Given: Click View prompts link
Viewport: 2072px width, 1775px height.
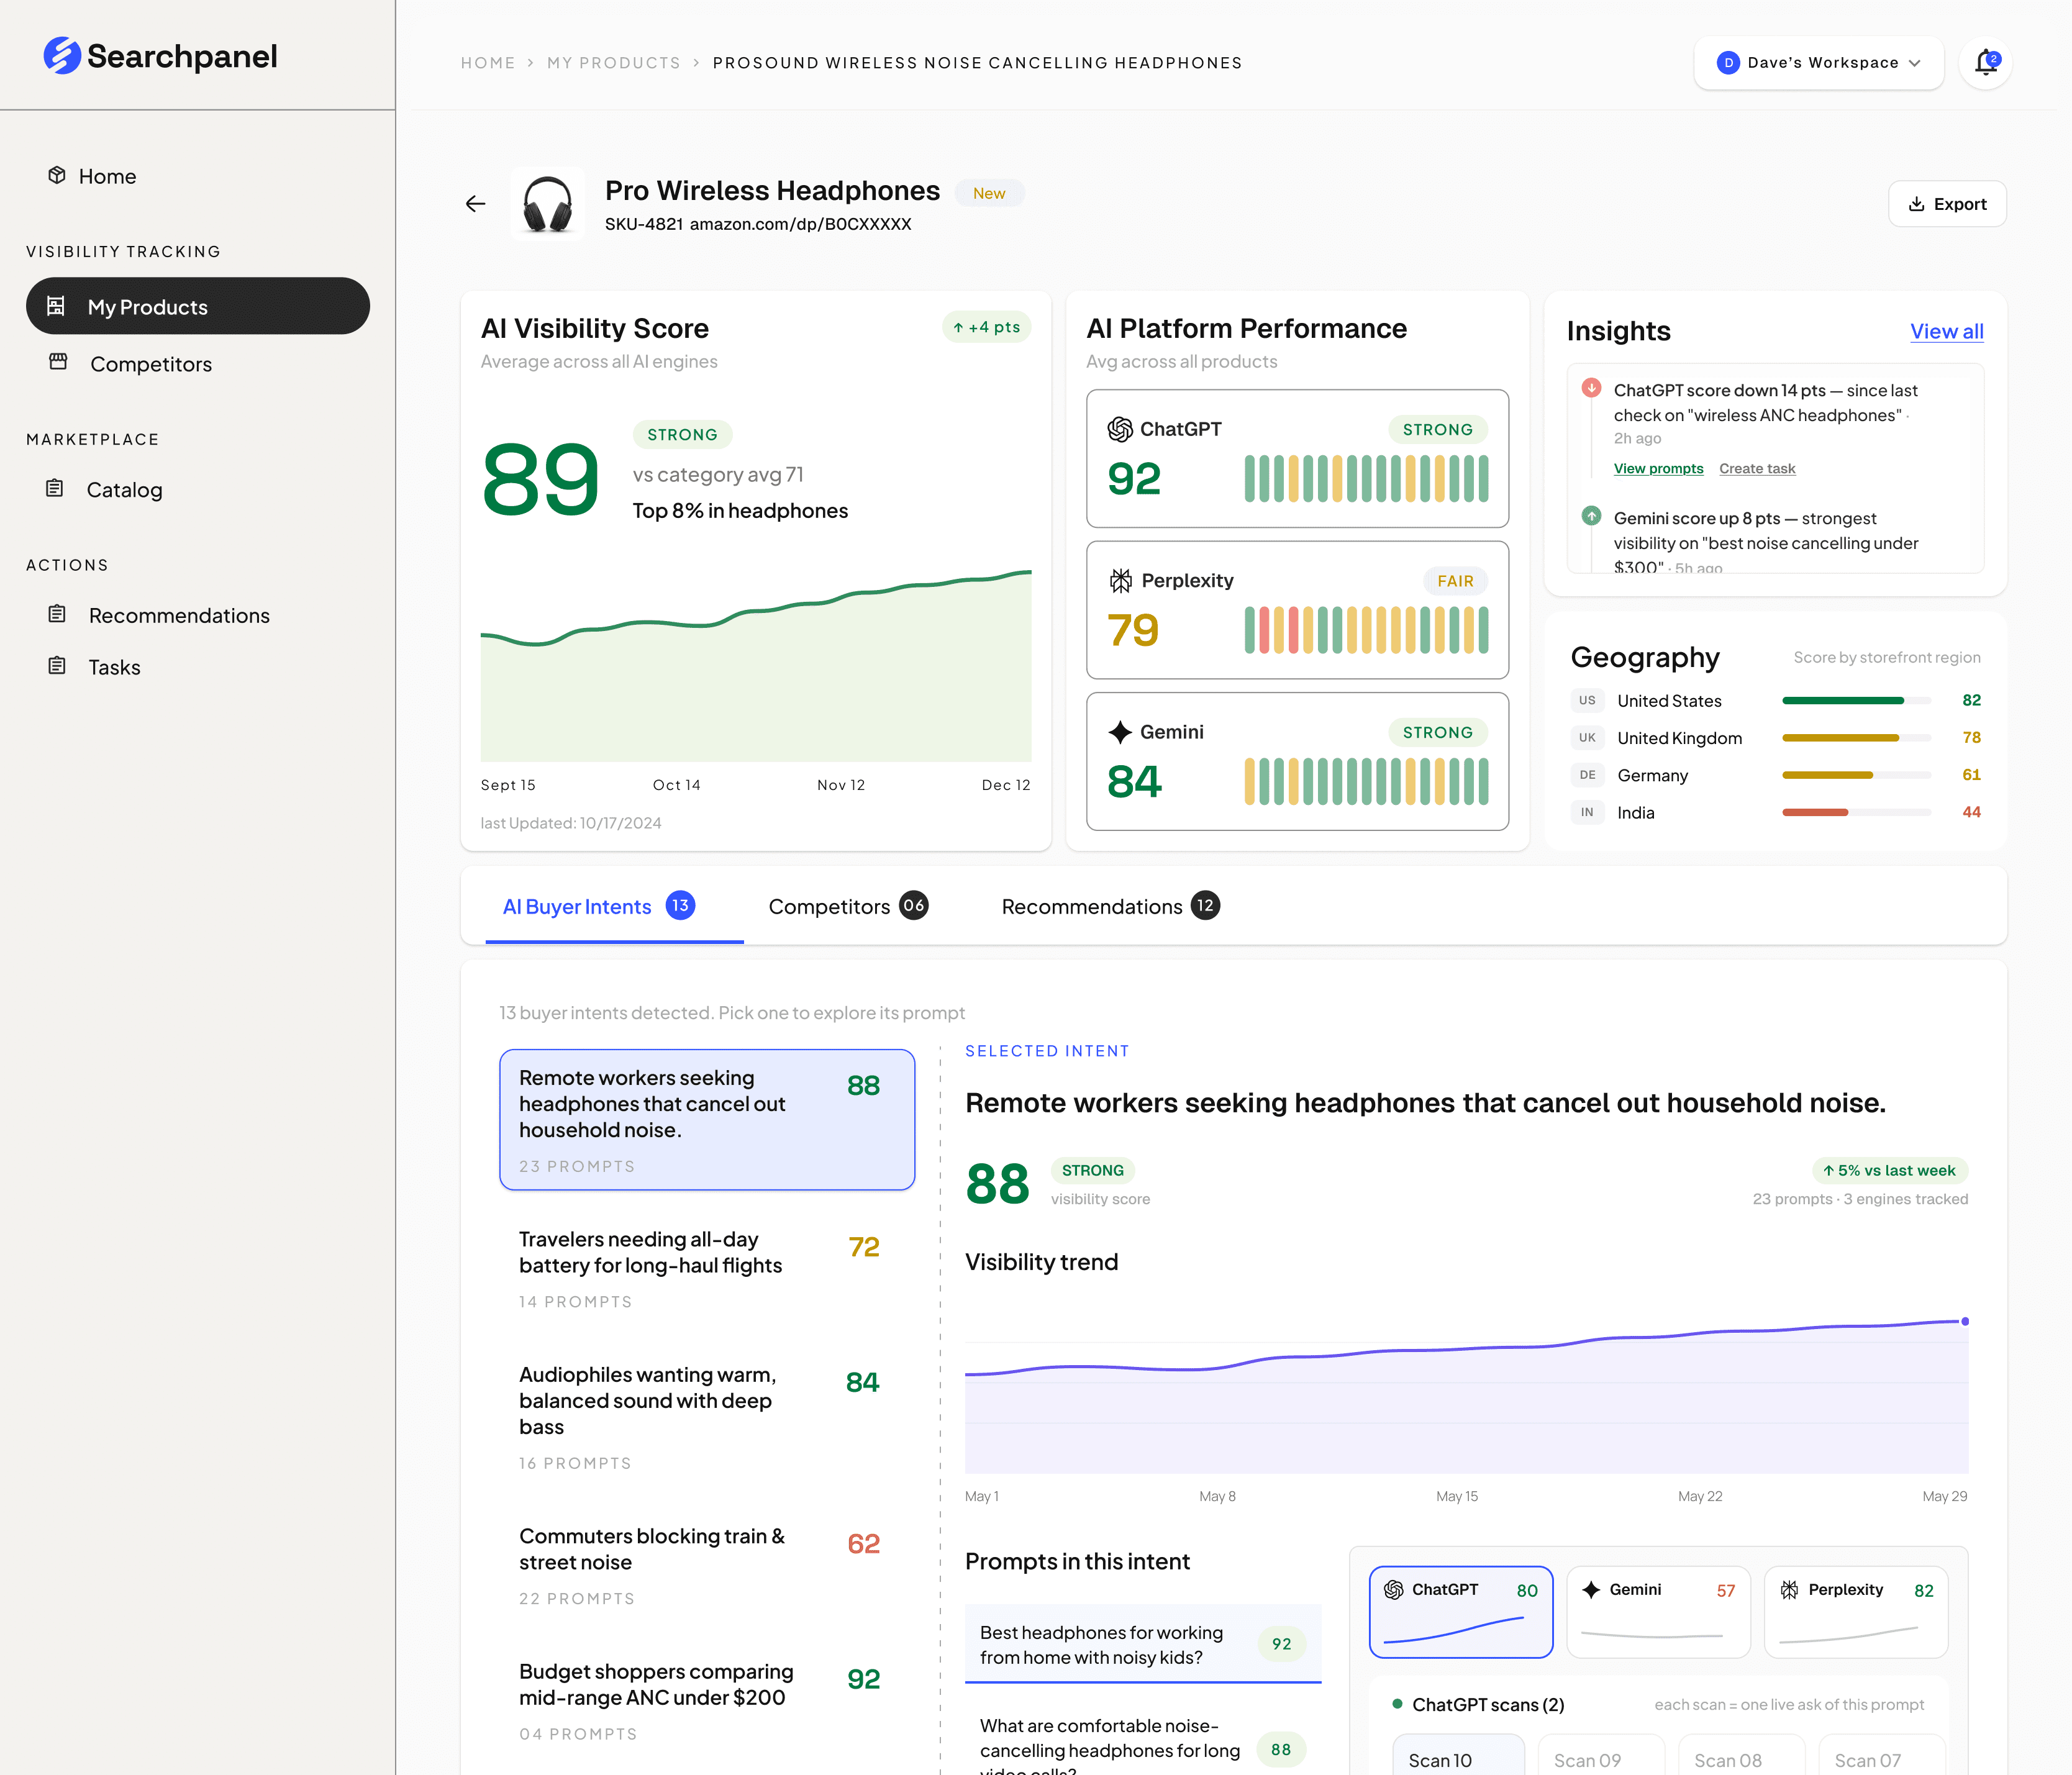Looking at the screenshot, I should click(x=1658, y=468).
